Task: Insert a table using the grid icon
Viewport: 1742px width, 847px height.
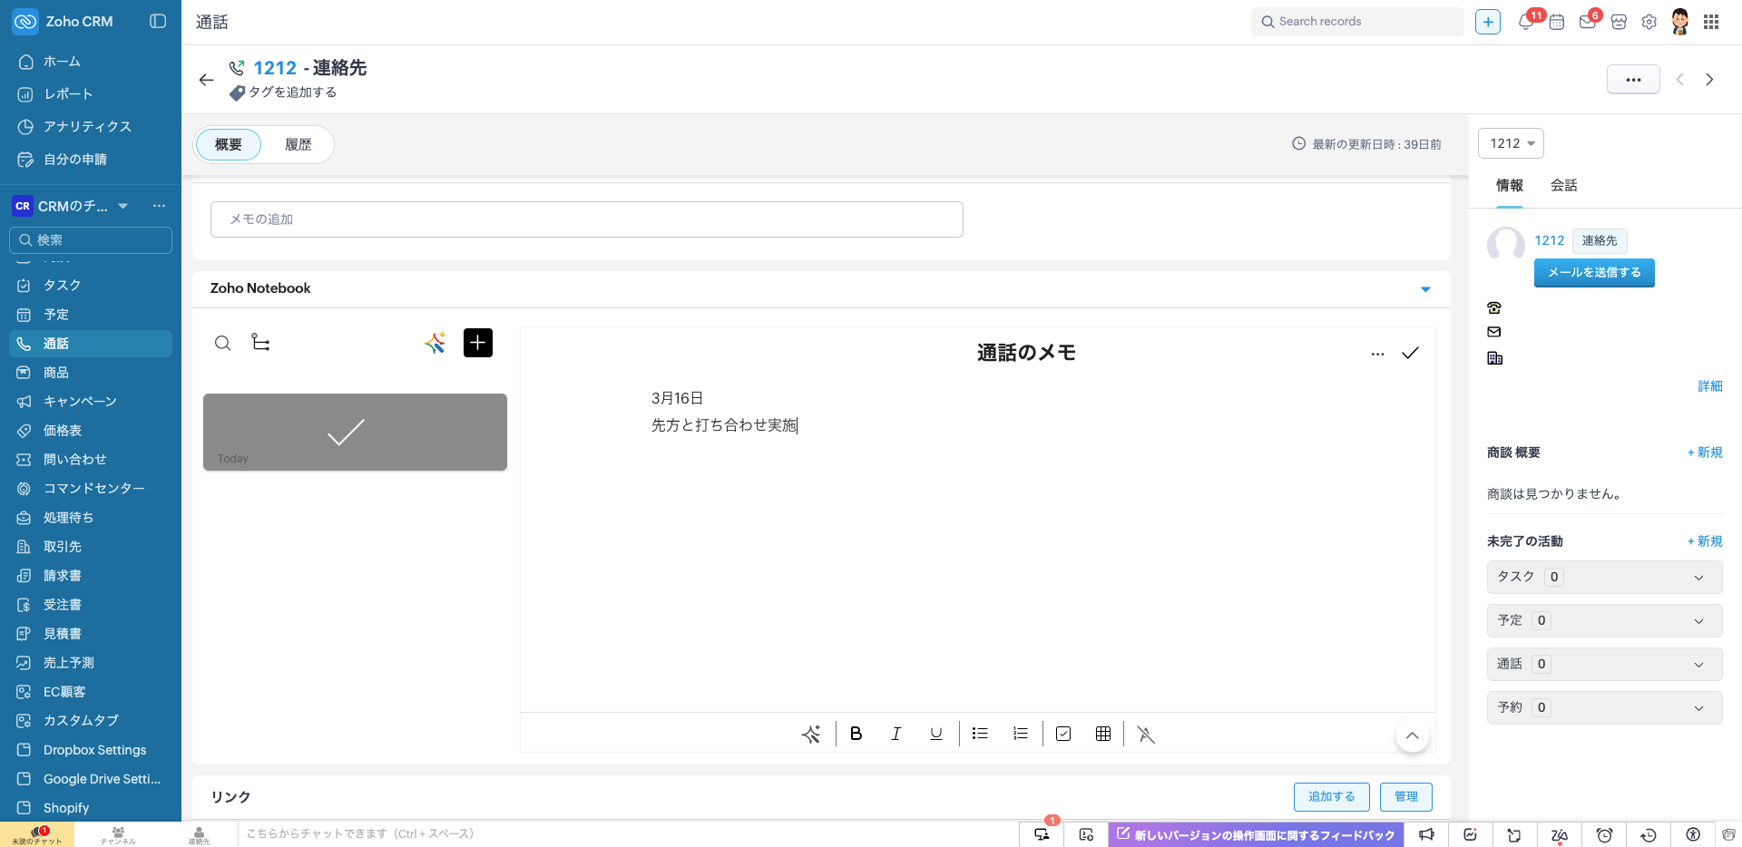Action: [x=1103, y=734]
